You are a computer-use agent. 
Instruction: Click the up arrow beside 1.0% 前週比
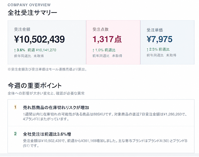point(93,50)
